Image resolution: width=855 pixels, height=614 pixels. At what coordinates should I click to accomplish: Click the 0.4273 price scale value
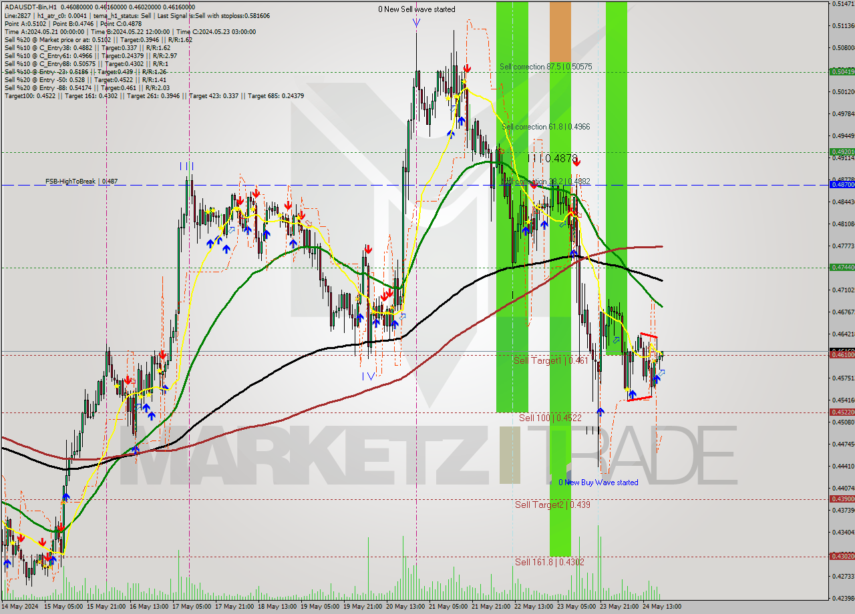(843, 576)
